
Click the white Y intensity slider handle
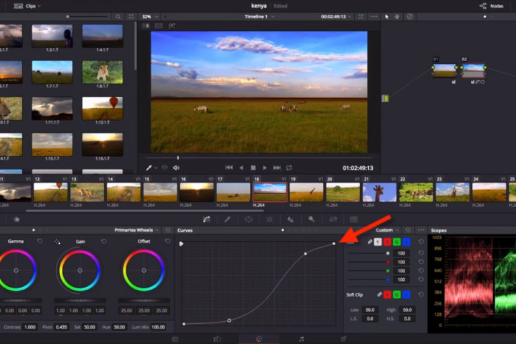pos(388,253)
